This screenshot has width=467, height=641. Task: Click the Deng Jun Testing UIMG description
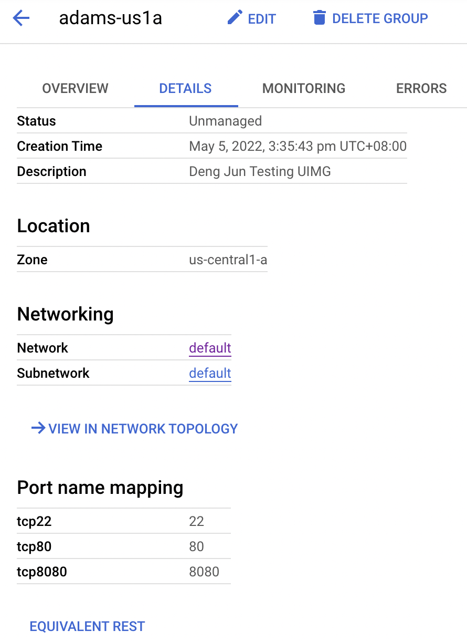[260, 171]
